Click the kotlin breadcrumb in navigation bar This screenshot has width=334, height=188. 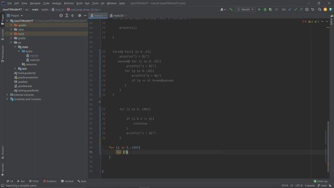coord(45,9)
